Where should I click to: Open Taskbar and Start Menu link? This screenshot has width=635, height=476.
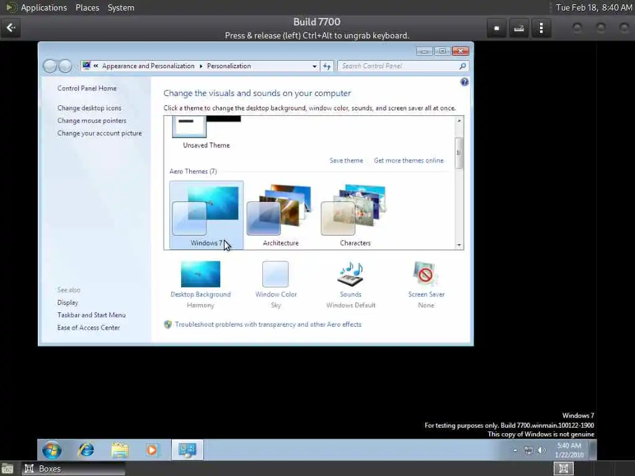[x=92, y=315]
